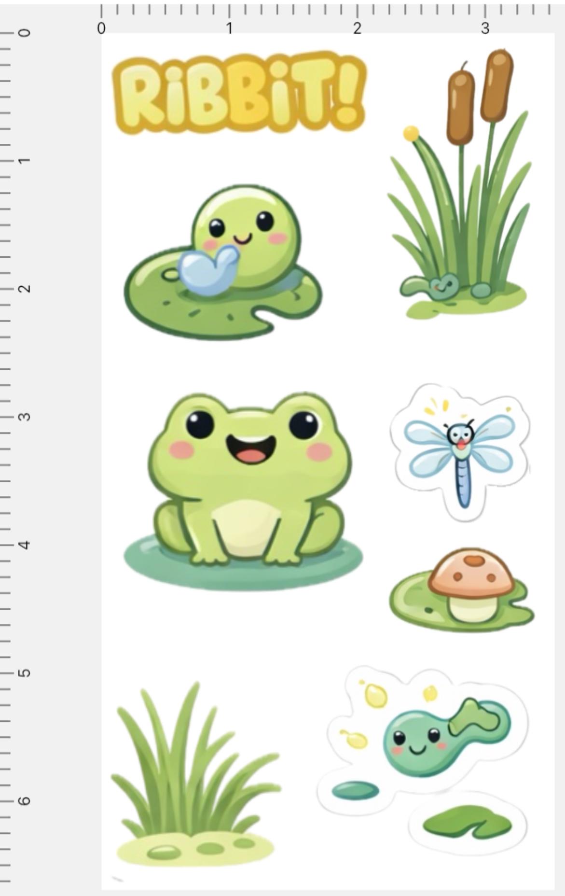Viewport: 565px width, 896px height.
Task: Click the 6 mark on vertical ruler
Action: click(x=24, y=801)
